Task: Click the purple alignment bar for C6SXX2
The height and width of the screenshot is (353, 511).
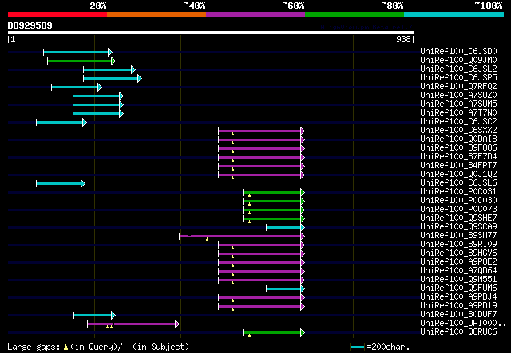Action: click(262, 131)
